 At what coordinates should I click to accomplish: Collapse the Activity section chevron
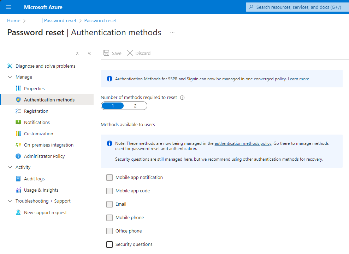(x=10, y=167)
